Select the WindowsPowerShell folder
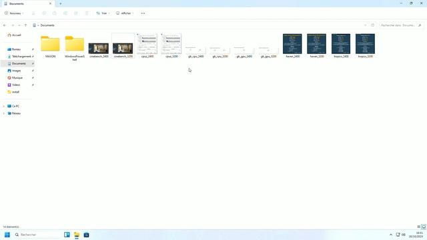Screen dimensions: 427x240 tap(75, 47)
